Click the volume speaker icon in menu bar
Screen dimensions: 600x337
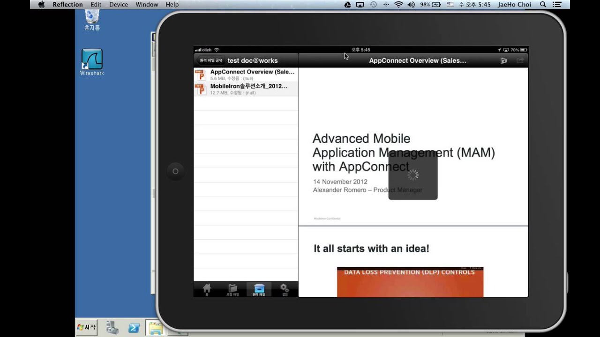pos(411,4)
